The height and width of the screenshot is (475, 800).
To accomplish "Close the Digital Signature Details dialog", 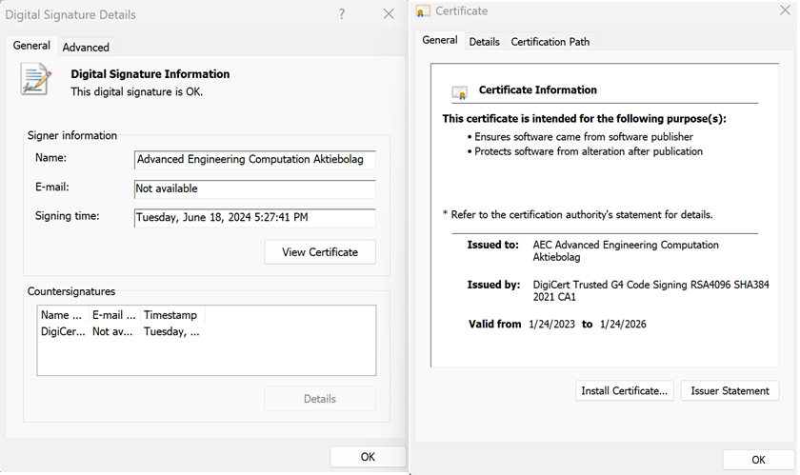I will click(x=388, y=14).
